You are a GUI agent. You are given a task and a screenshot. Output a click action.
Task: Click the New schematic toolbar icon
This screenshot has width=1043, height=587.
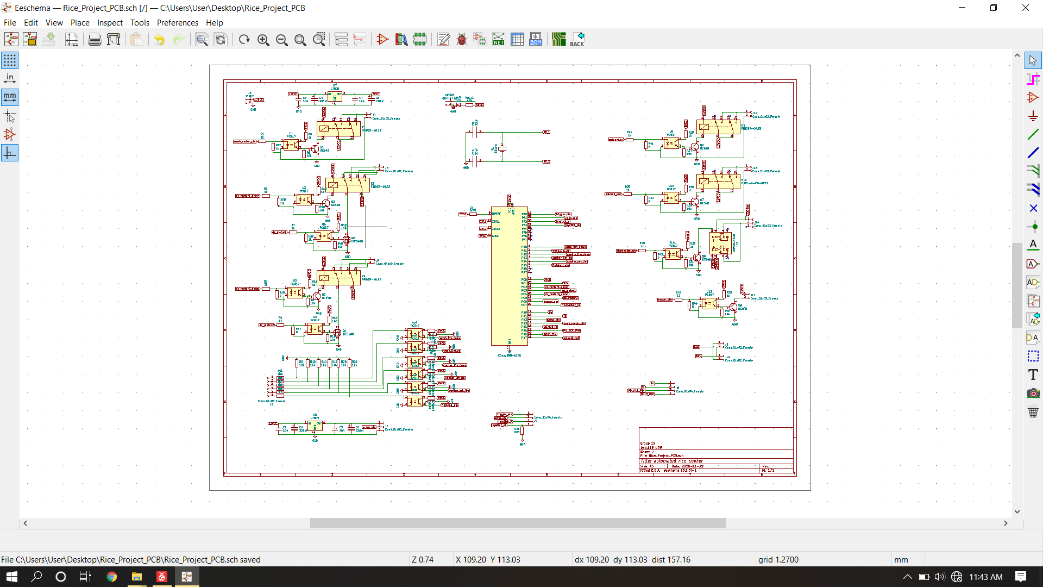coord(11,39)
